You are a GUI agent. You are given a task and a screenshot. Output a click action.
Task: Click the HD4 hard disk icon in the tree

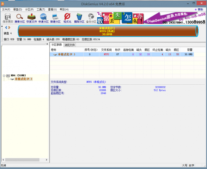click(x=8, y=76)
